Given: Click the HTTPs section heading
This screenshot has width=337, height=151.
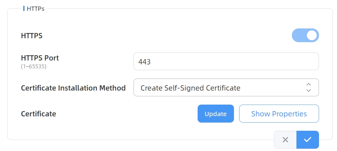Looking at the screenshot, I should 35,8.
